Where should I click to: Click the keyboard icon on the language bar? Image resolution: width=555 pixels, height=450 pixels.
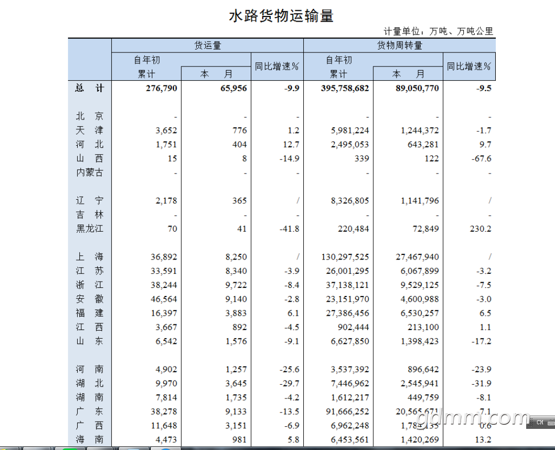point(550,422)
